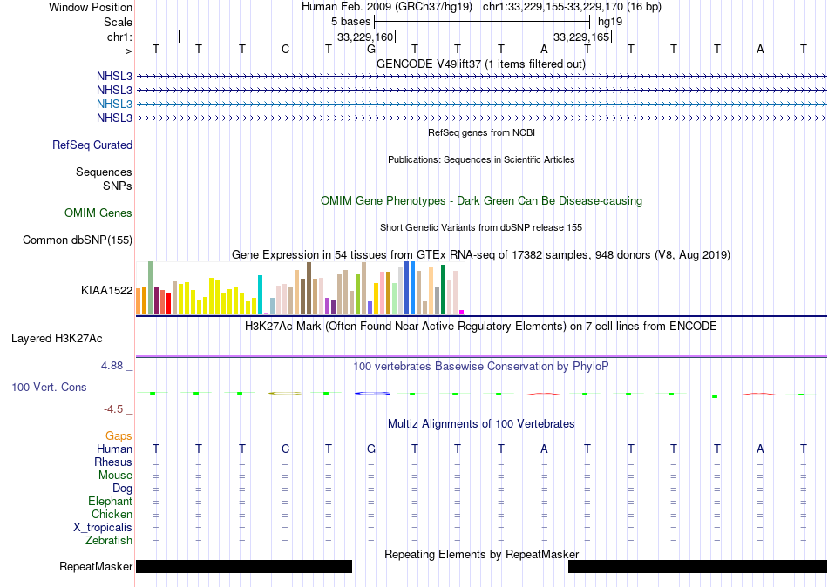The width and height of the screenshot is (828, 587).
Task: Click the G base in the top sequence row
Action: click(371, 49)
